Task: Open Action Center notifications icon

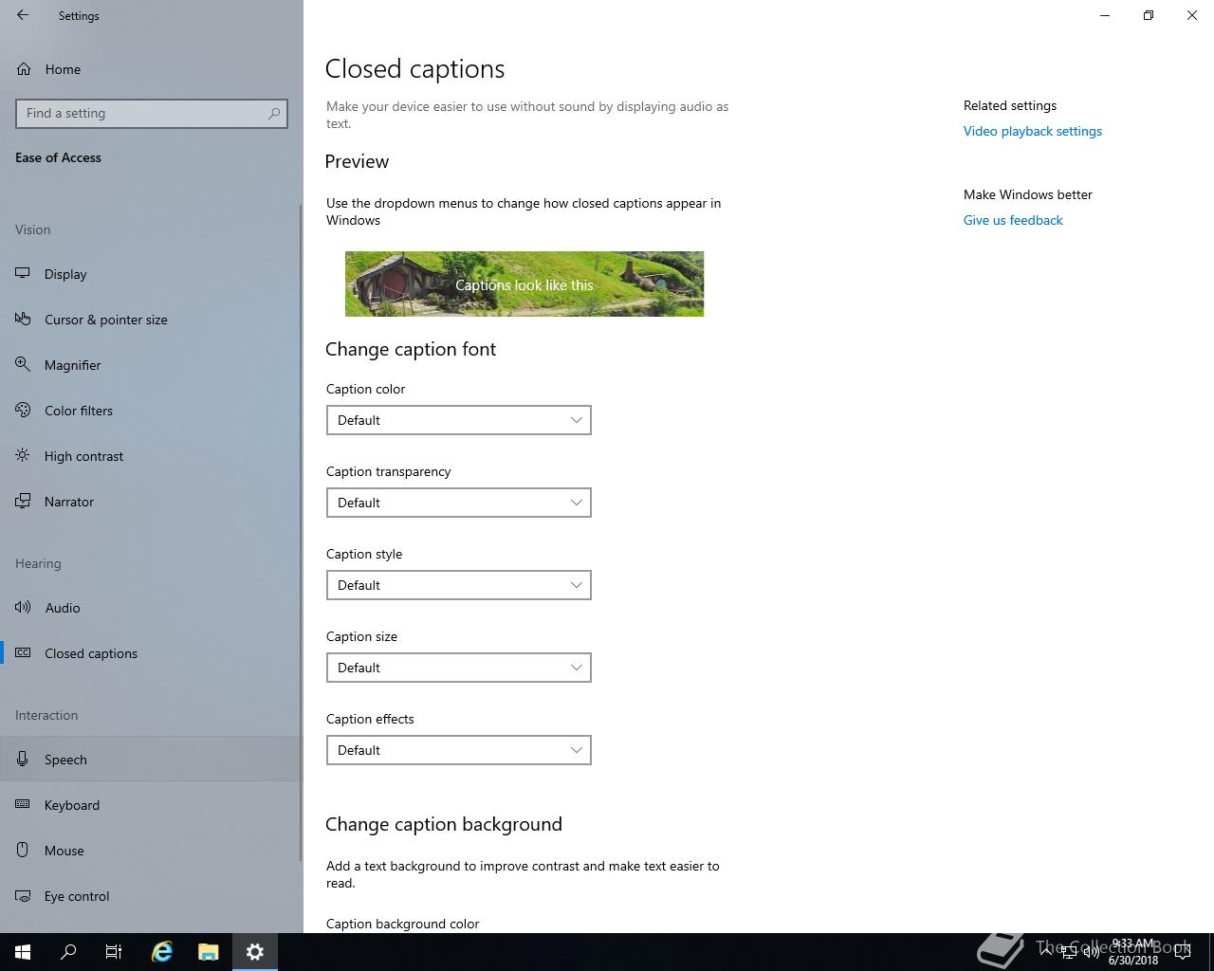Action: coord(1183,952)
